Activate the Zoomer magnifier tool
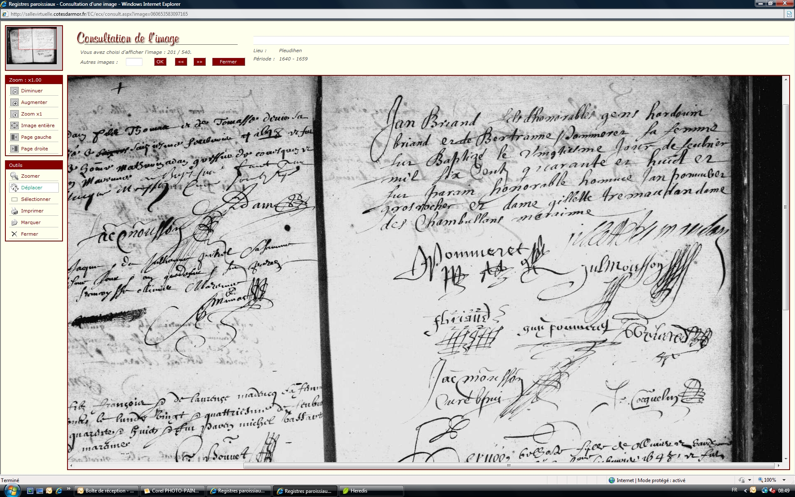Viewport: 795px width, 497px height. pos(14,176)
